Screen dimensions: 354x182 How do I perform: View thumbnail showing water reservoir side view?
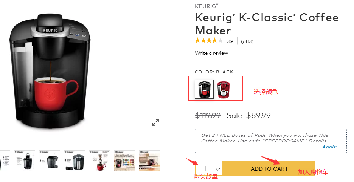pos(50,161)
